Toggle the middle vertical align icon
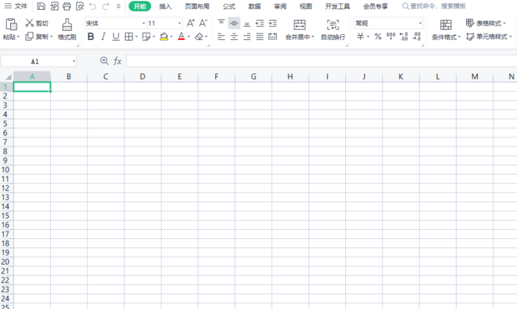This screenshot has width=517, height=309. tap(234, 23)
